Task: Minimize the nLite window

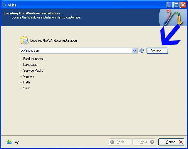Action: [169, 5]
